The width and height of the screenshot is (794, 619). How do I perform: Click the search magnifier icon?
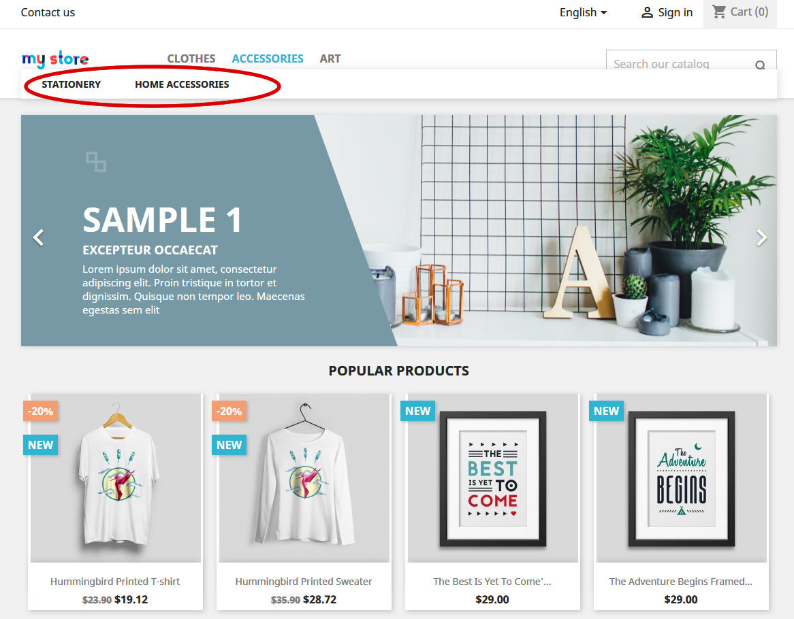pyautogui.click(x=760, y=65)
